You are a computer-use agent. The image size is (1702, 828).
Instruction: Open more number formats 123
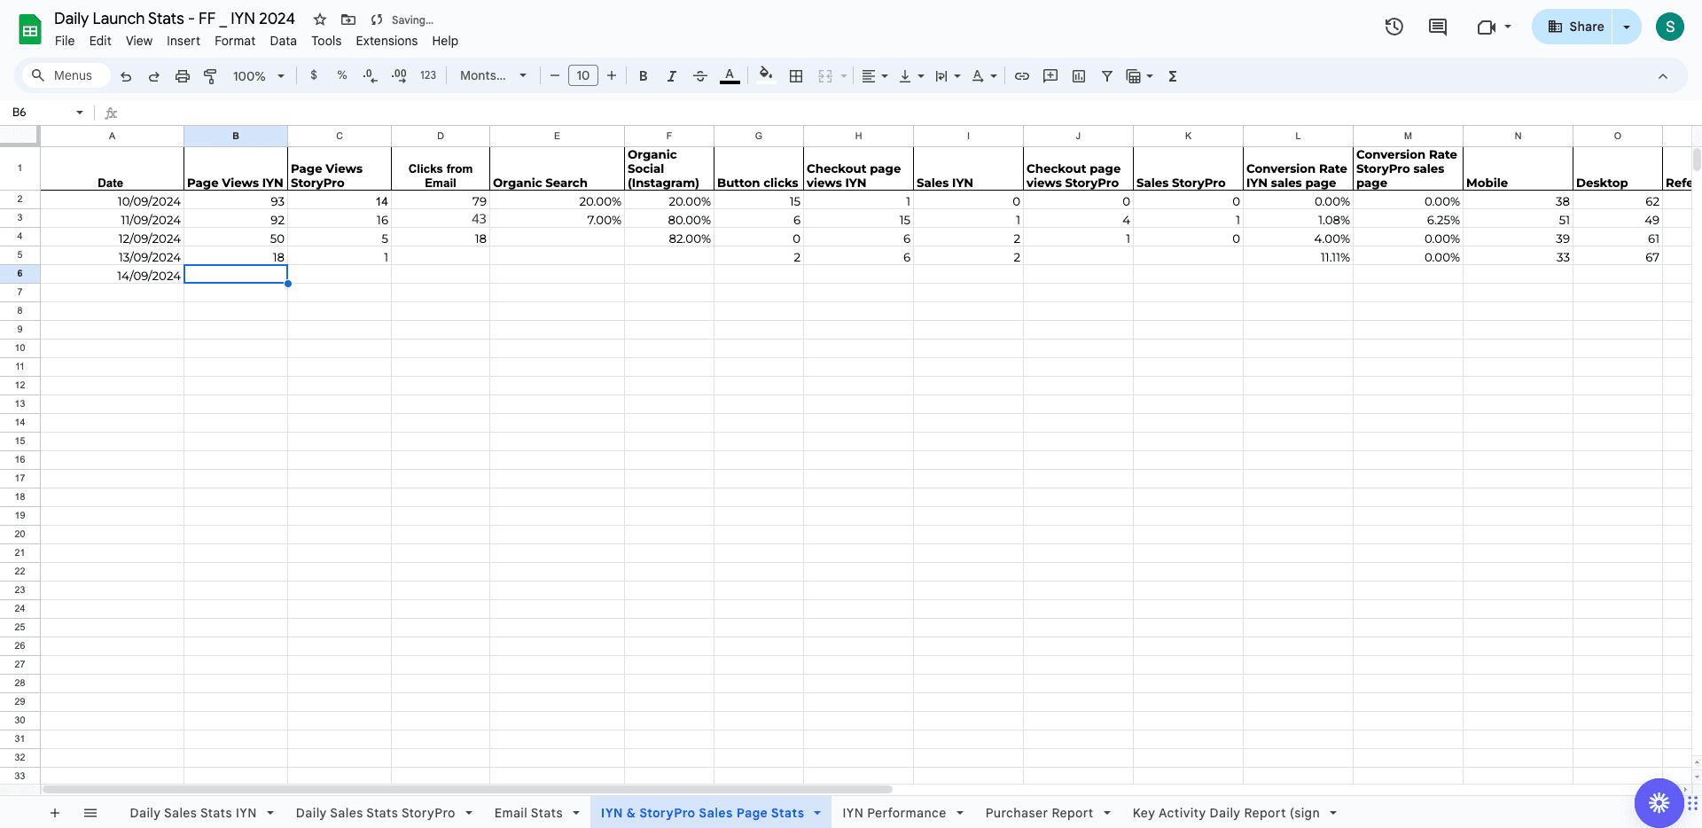point(428,76)
